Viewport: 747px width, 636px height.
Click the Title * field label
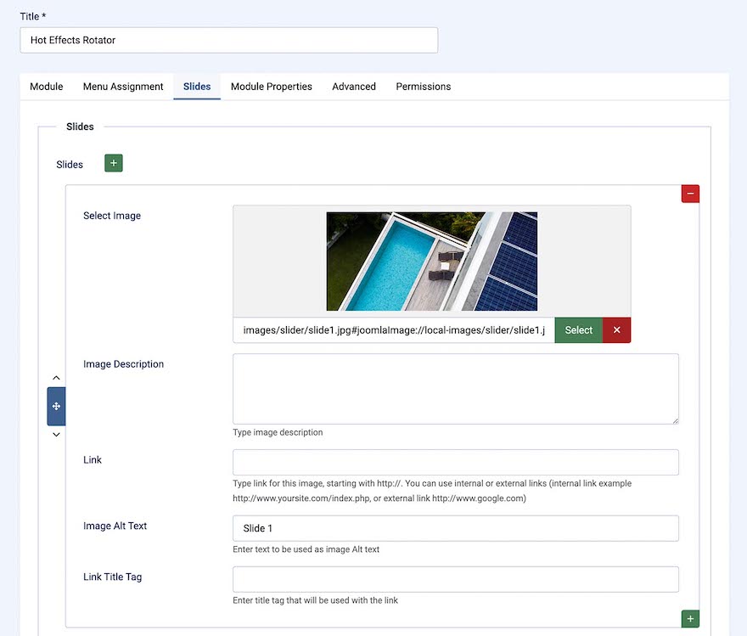click(x=33, y=16)
